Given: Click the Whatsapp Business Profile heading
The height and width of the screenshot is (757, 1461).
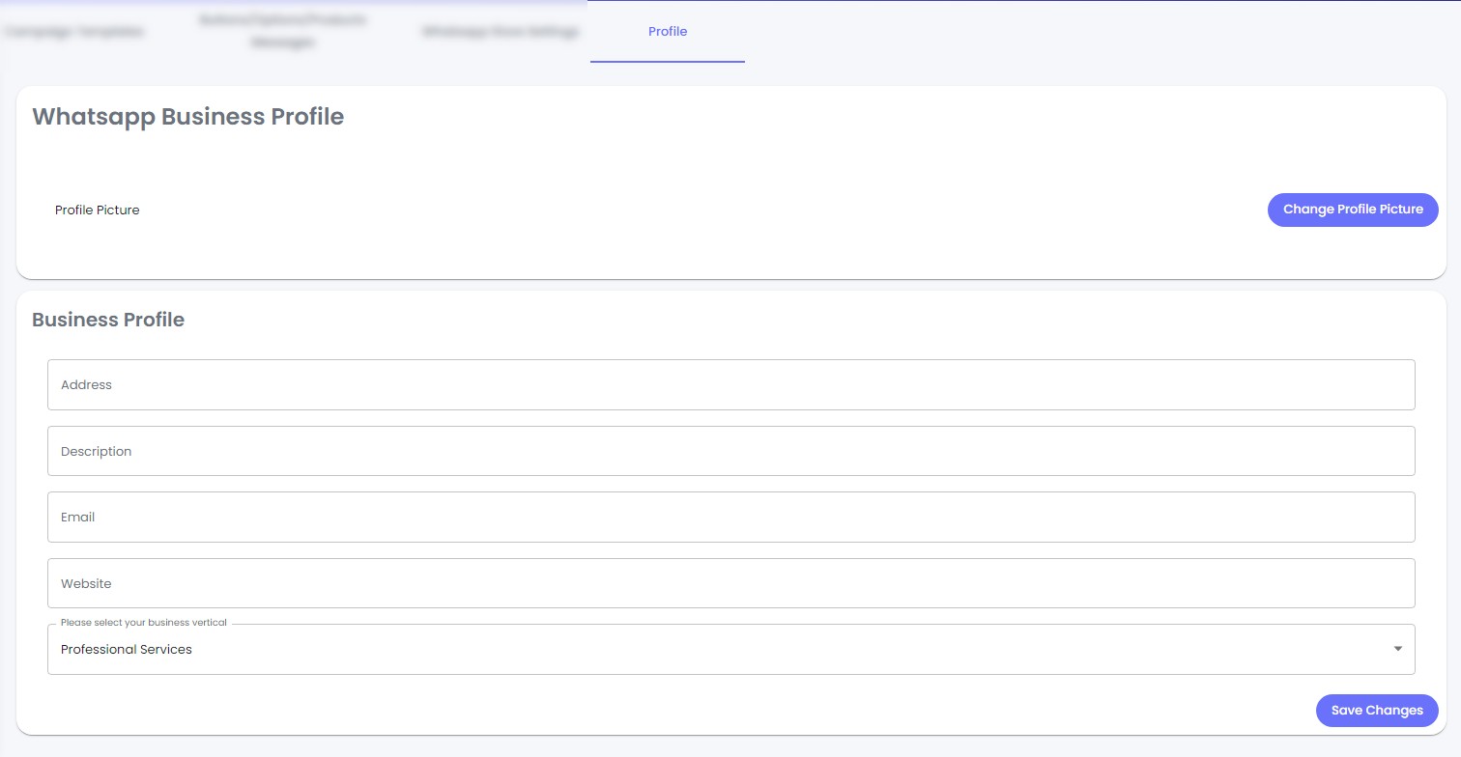Looking at the screenshot, I should coord(188,117).
